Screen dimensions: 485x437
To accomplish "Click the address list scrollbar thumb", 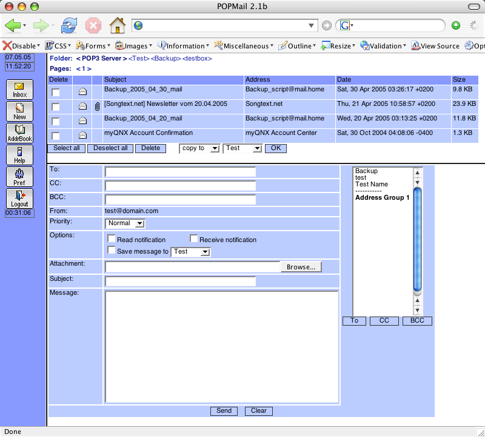I will (x=417, y=239).
